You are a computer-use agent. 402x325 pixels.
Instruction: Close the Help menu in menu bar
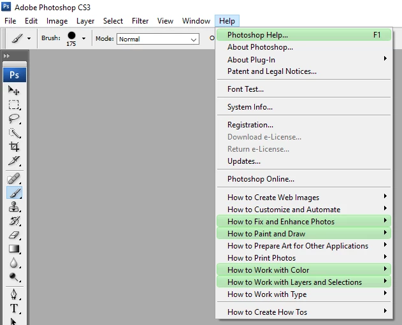click(x=227, y=21)
